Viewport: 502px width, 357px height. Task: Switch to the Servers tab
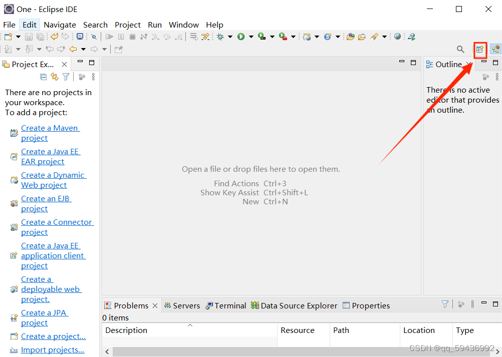pyautogui.click(x=182, y=306)
